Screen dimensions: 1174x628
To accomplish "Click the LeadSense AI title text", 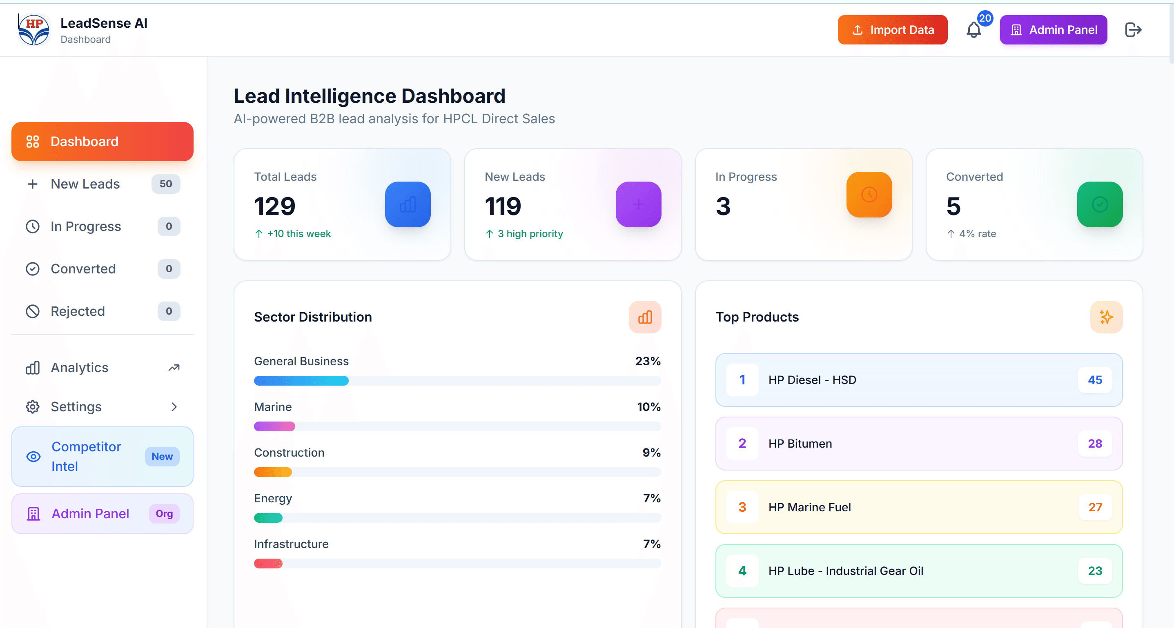I will click(x=104, y=23).
